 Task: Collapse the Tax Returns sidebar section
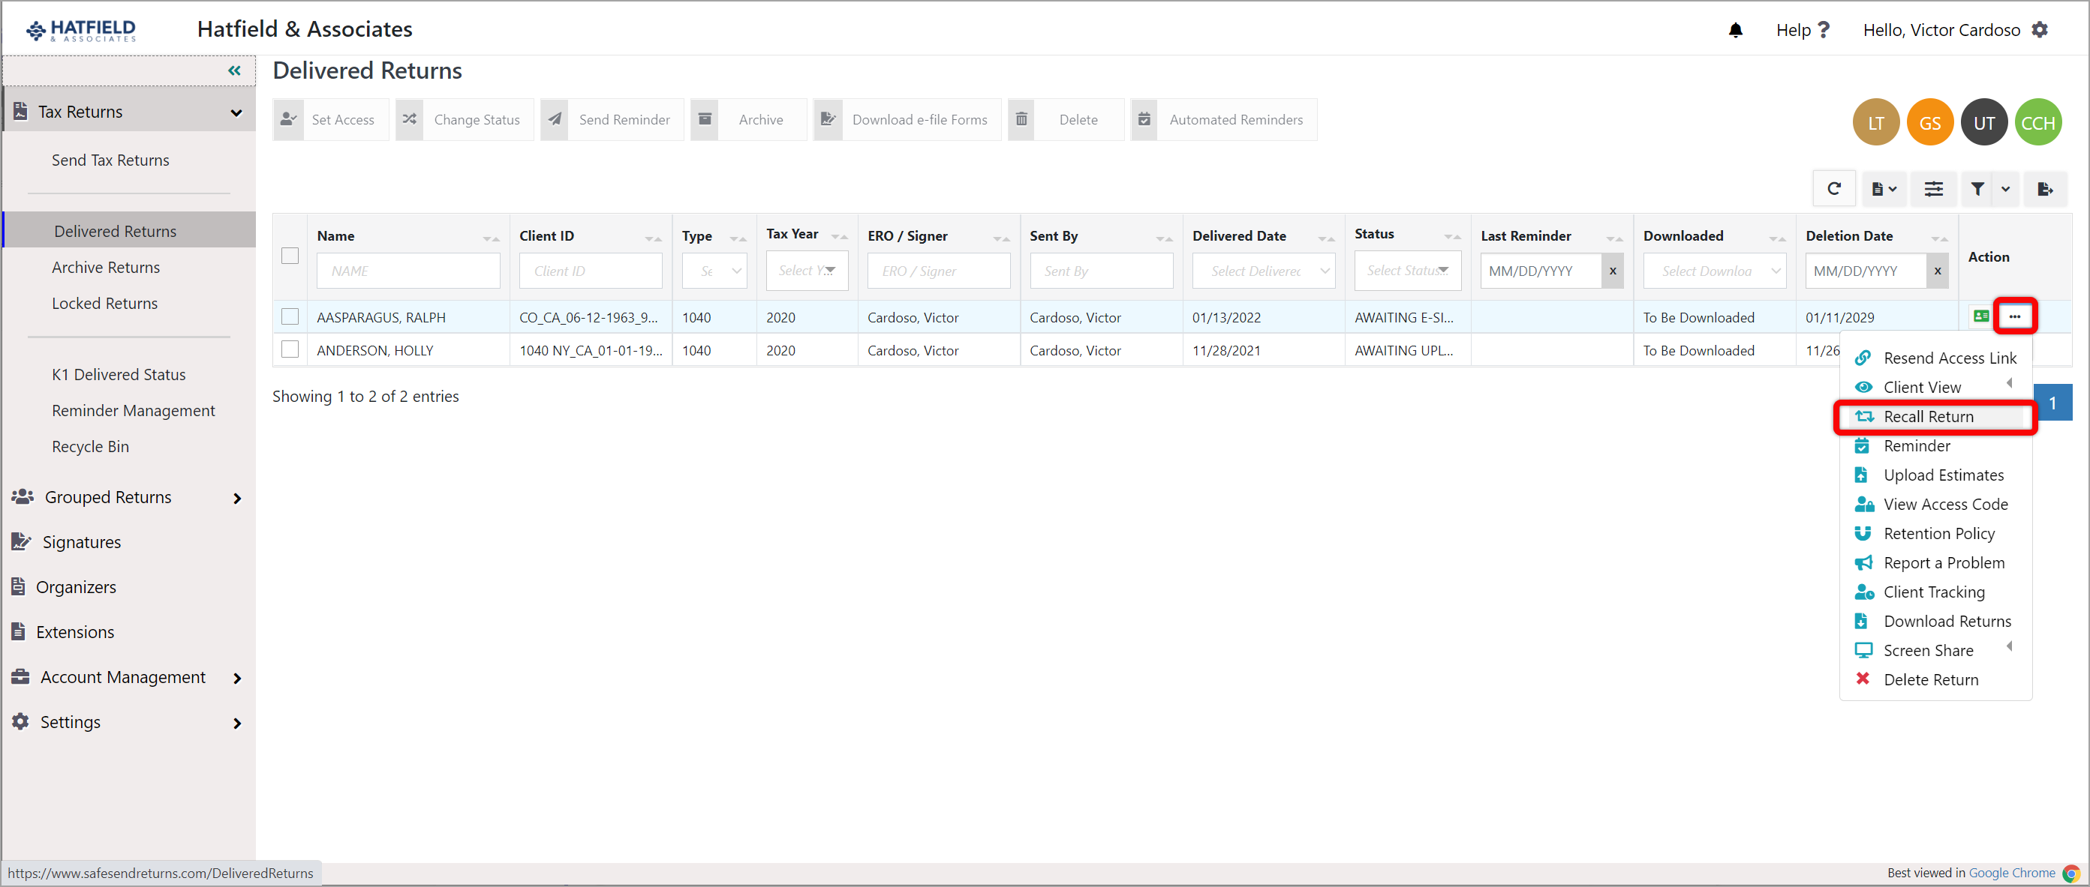pyautogui.click(x=236, y=112)
